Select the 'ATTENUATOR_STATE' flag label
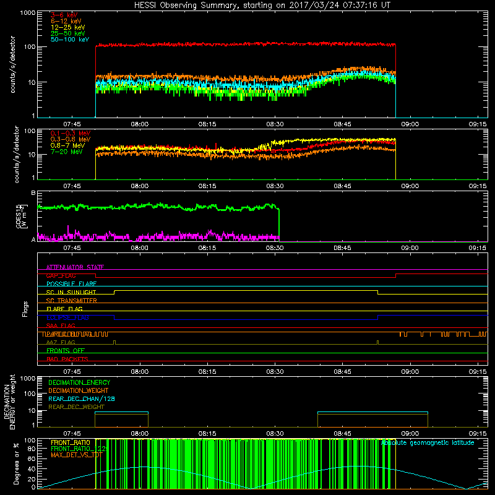This screenshot has width=495, height=495. coord(75,267)
